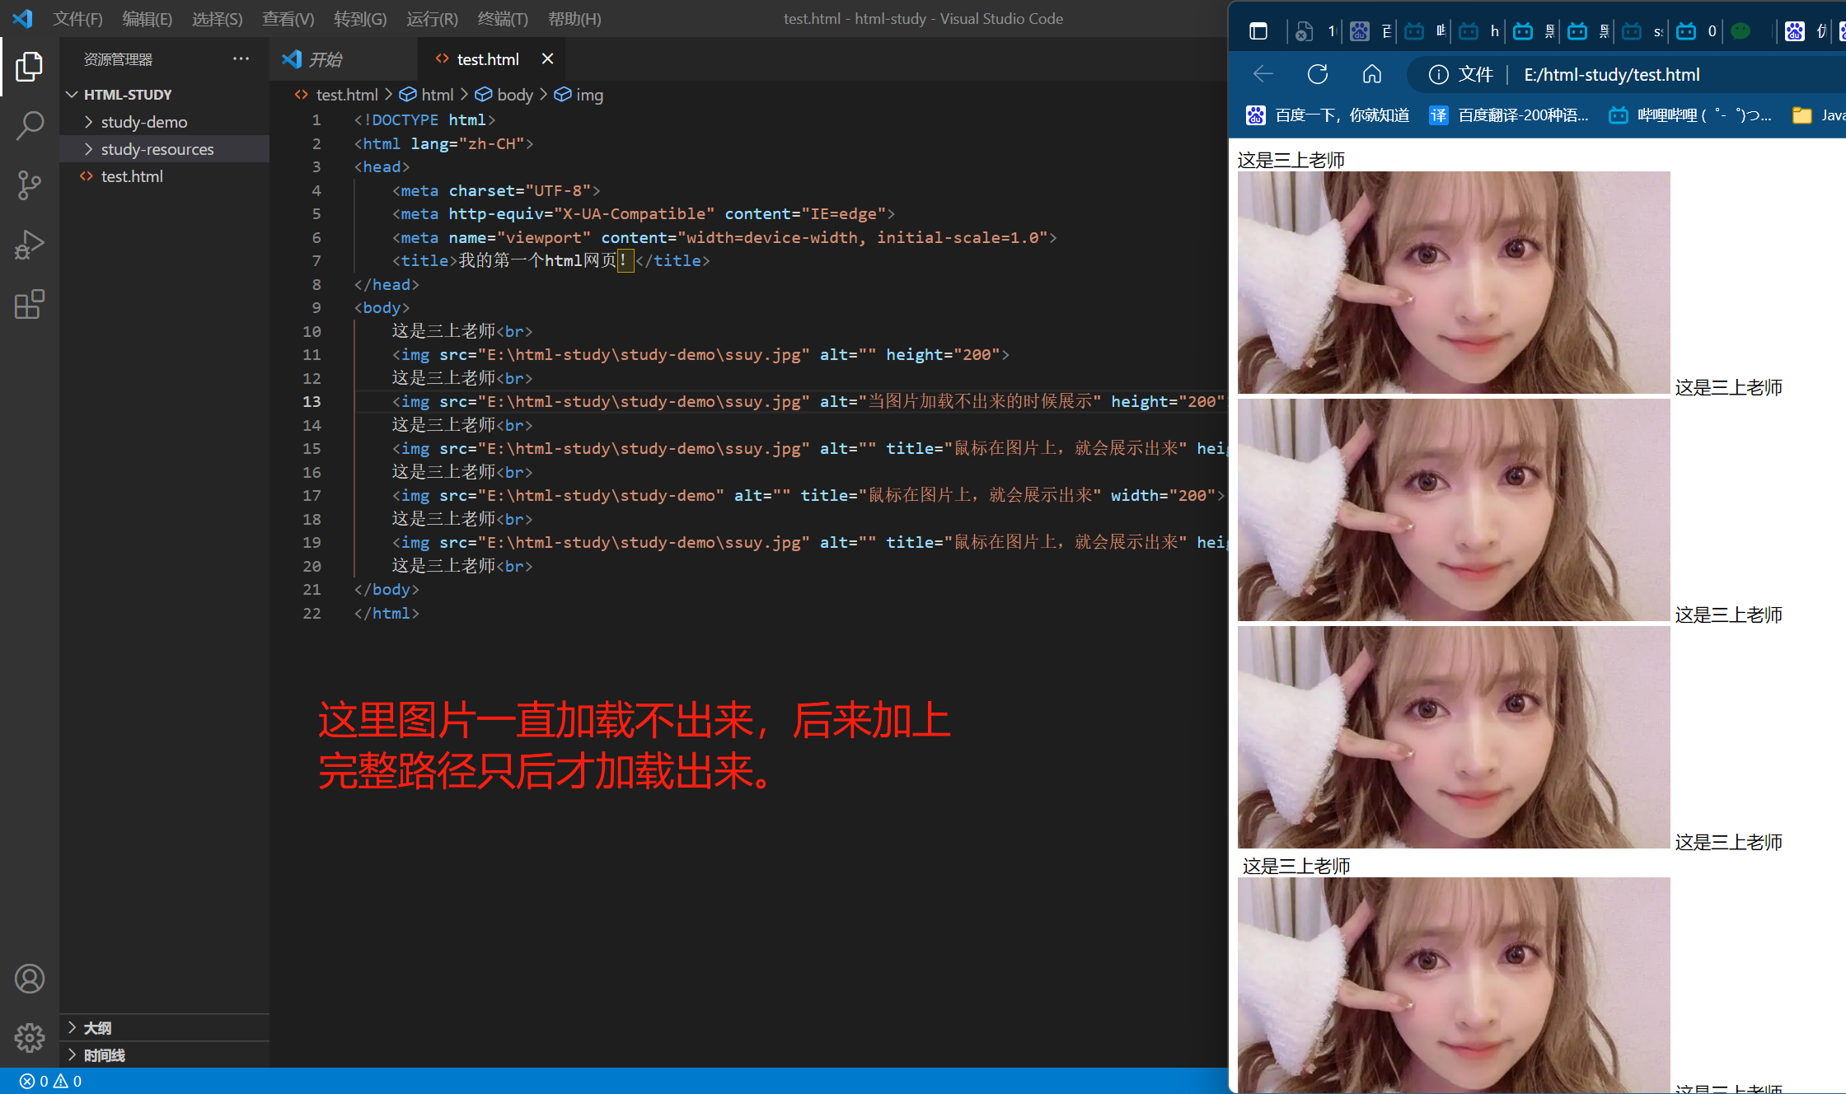Open the Extensions view icon

[x=29, y=304]
